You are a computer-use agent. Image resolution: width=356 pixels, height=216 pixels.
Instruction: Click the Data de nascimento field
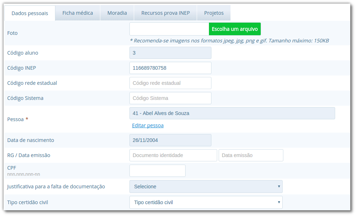pyautogui.click(x=170, y=140)
